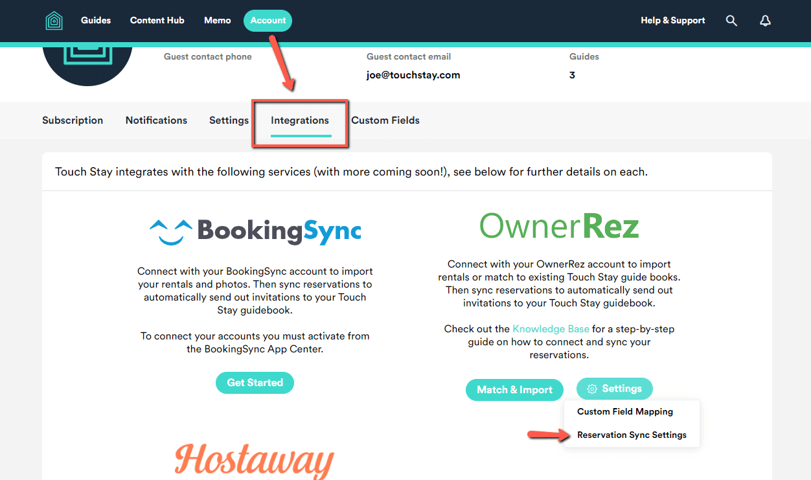811x480 pixels.
Task: Navigate to Content Hub
Action: pos(157,21)
